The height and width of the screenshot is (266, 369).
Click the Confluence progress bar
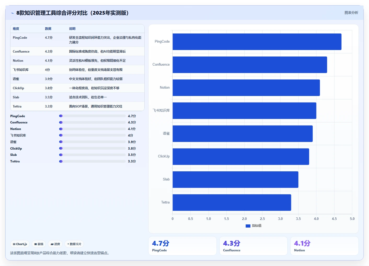pyautogui.click(x=92, y=122)
